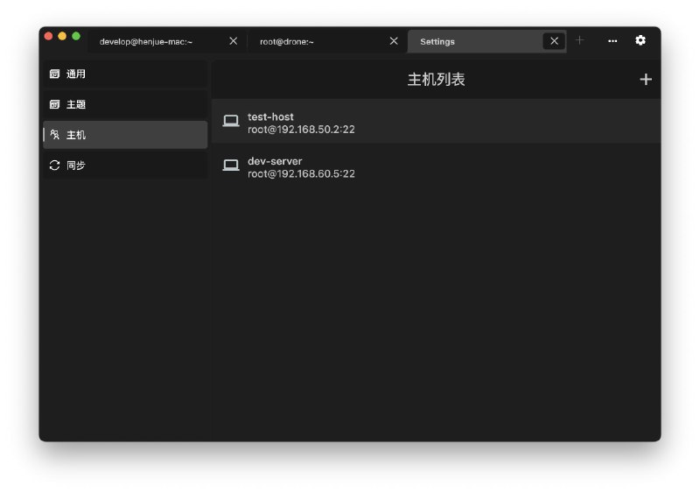
Task: Select the Settings tab
Action: pyautogui.click(x=437, y=41)
